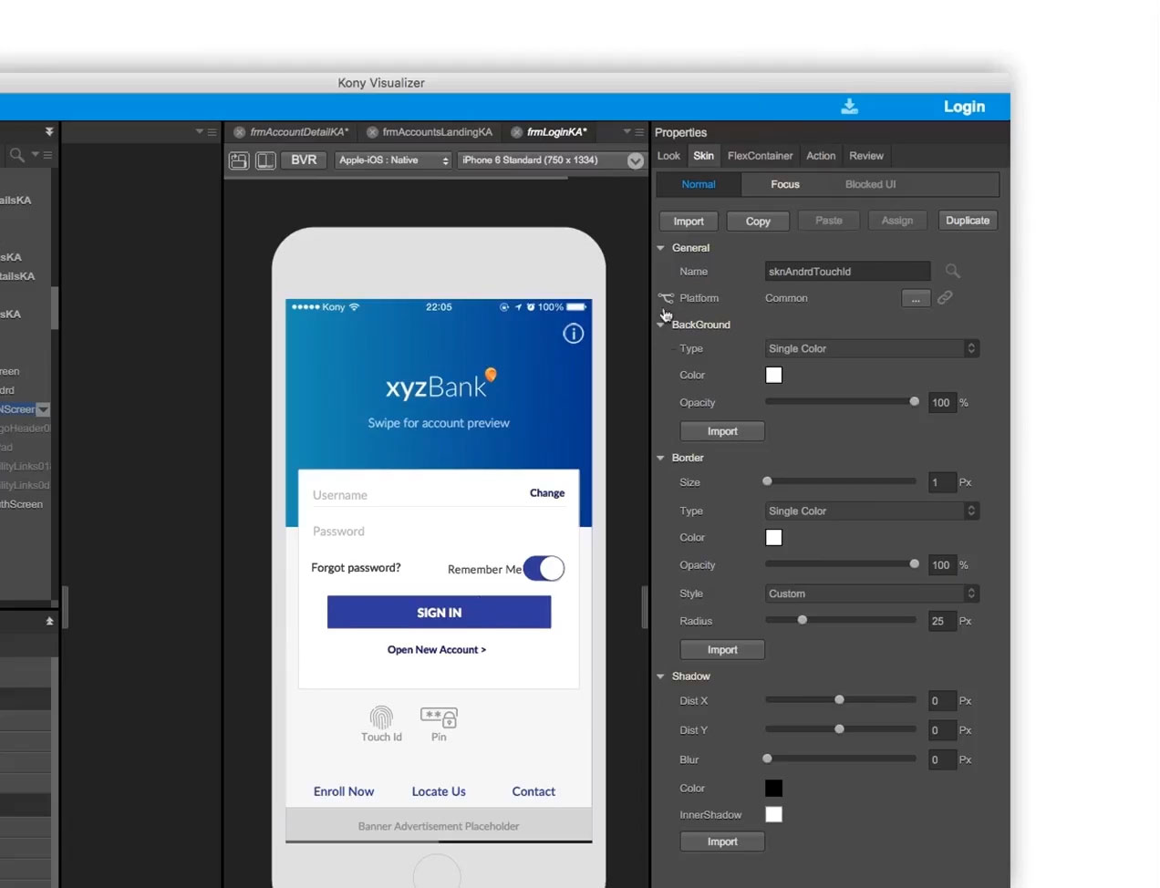Open the Border Style dropdown

coord(872,594)
